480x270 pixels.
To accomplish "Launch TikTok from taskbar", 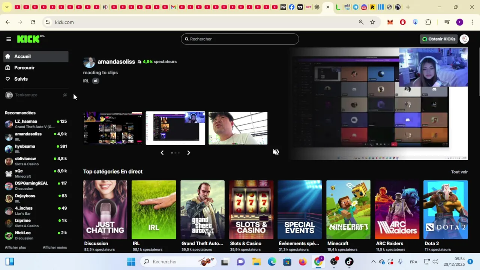I will [x=349, y=262].
